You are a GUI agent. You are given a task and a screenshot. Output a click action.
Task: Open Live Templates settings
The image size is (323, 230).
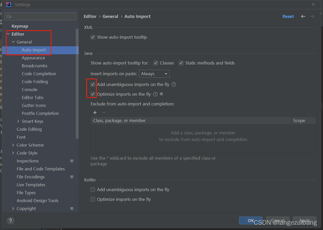pyautogui.click(x=31, y=185)
